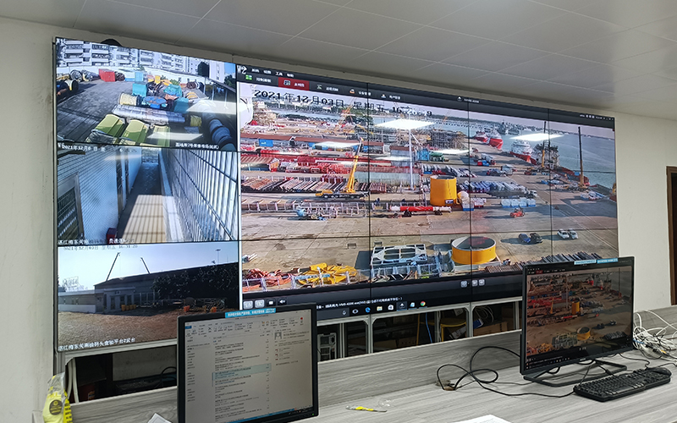Click the third icon in bottom-left preview toolbar
Screen dimensions: 677x423
(270, 301)
